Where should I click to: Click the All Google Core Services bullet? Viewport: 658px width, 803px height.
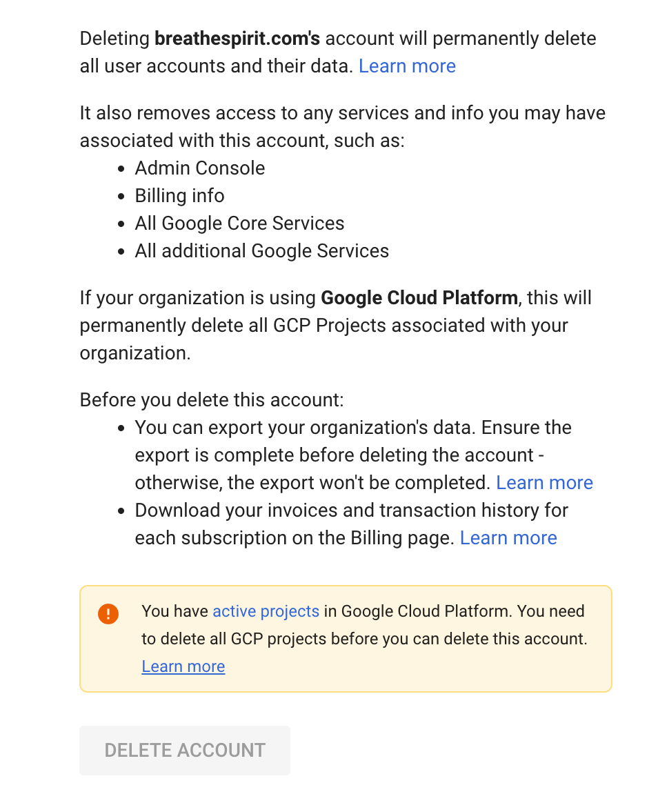point(239,224)
